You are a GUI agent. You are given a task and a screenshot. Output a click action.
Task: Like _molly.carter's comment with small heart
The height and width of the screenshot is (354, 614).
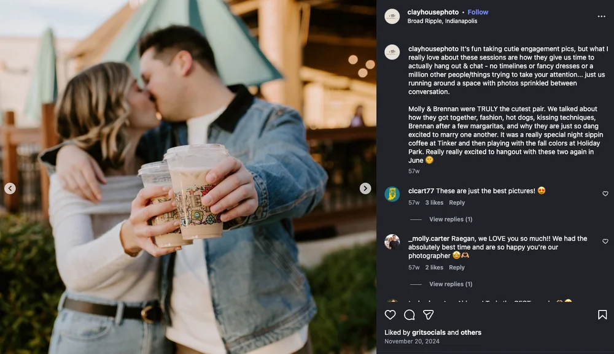pos(605,241)
